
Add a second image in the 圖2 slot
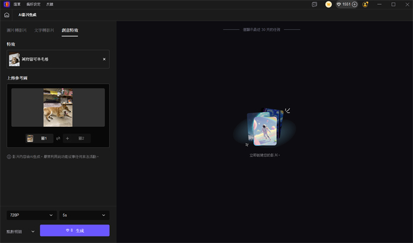(77, 138)
